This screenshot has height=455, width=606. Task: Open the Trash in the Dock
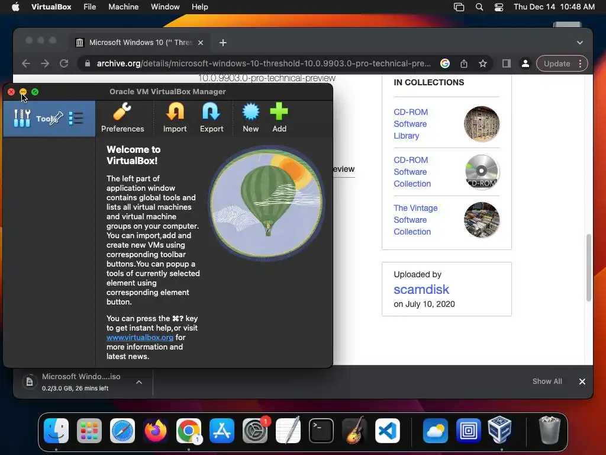click(x=549, y=430)
